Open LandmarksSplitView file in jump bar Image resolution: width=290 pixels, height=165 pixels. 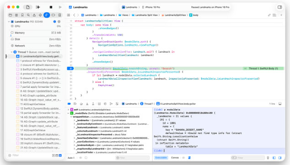[x=173, y=15]
